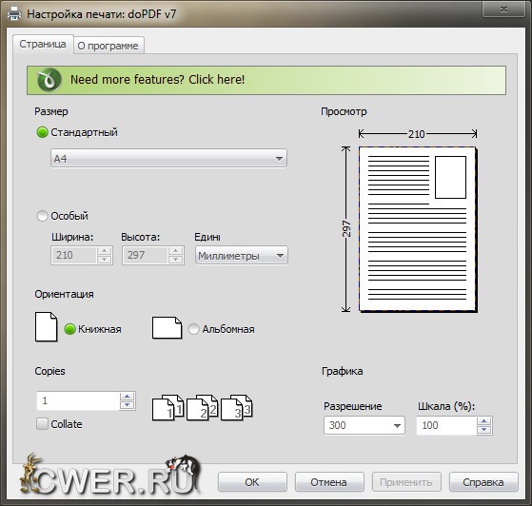Click the Отмена button
Screen dimensions: 532x506
328,482
